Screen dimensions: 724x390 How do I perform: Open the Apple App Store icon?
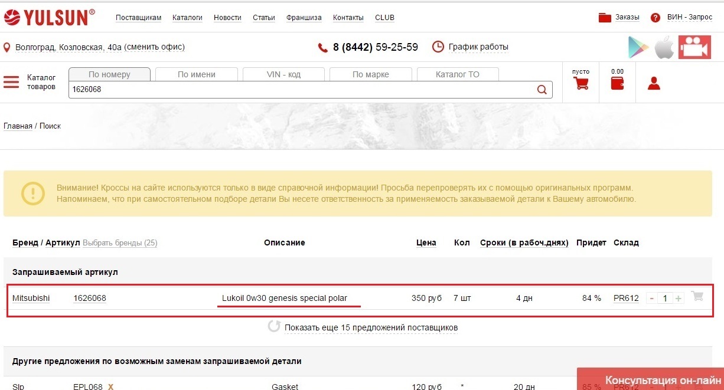[664, 47]
